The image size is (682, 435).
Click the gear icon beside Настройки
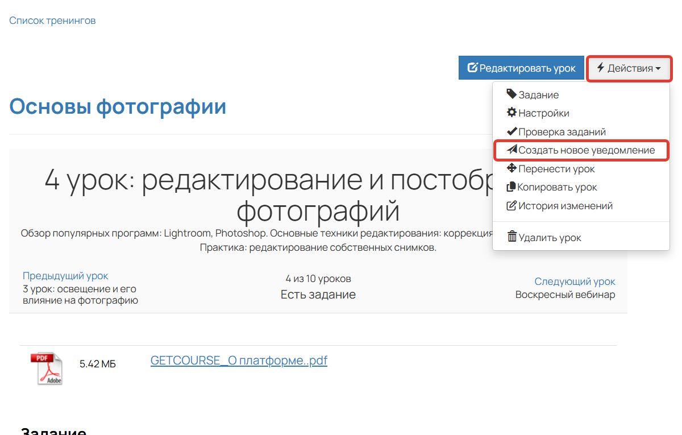(511, 113)
